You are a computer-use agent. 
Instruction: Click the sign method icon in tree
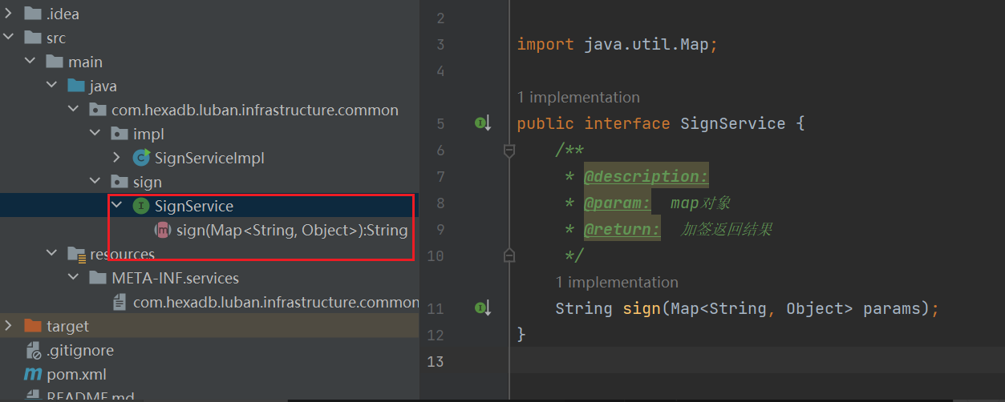click(x=162, y=230)
